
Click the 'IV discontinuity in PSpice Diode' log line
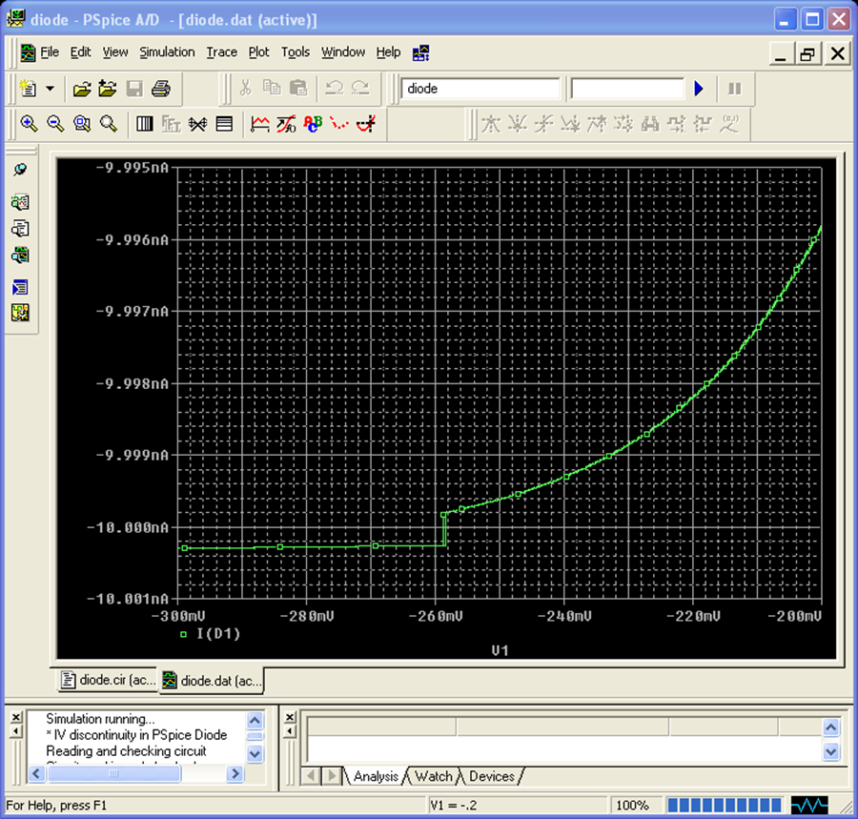(x=136, y=735)
